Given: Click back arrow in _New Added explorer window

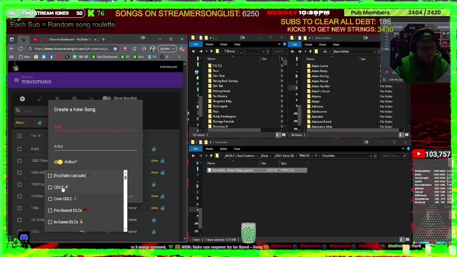Looking at the screenshot, I should pyautogui.click(x=292, y=51).
